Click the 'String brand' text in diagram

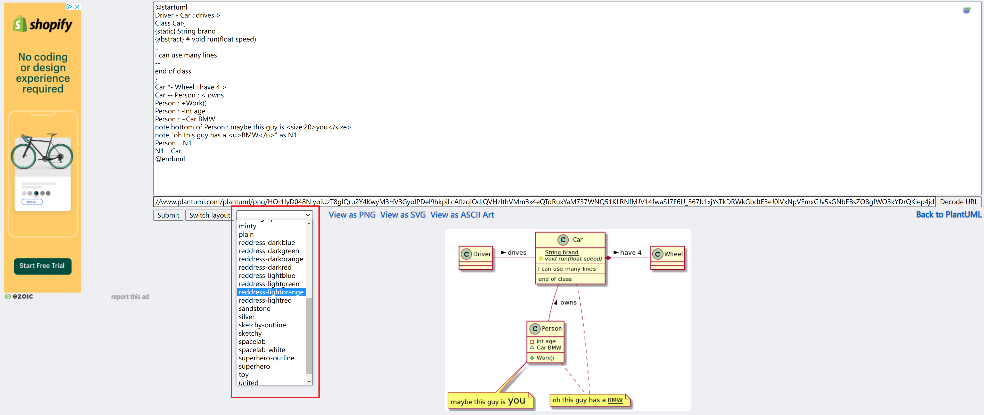coord(561,252)
